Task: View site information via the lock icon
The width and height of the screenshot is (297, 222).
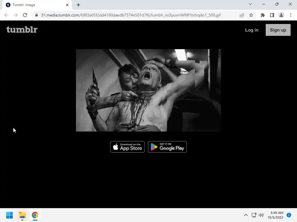Action: pyautogui.click(x=37, y=15)
